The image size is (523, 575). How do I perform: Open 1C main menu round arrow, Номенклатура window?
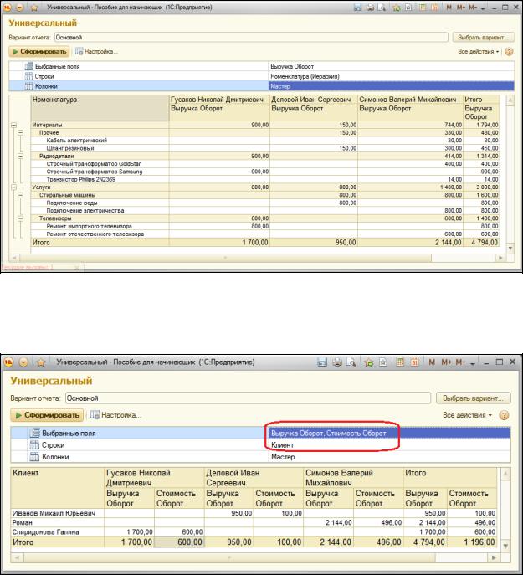click(x=20, y=8)
